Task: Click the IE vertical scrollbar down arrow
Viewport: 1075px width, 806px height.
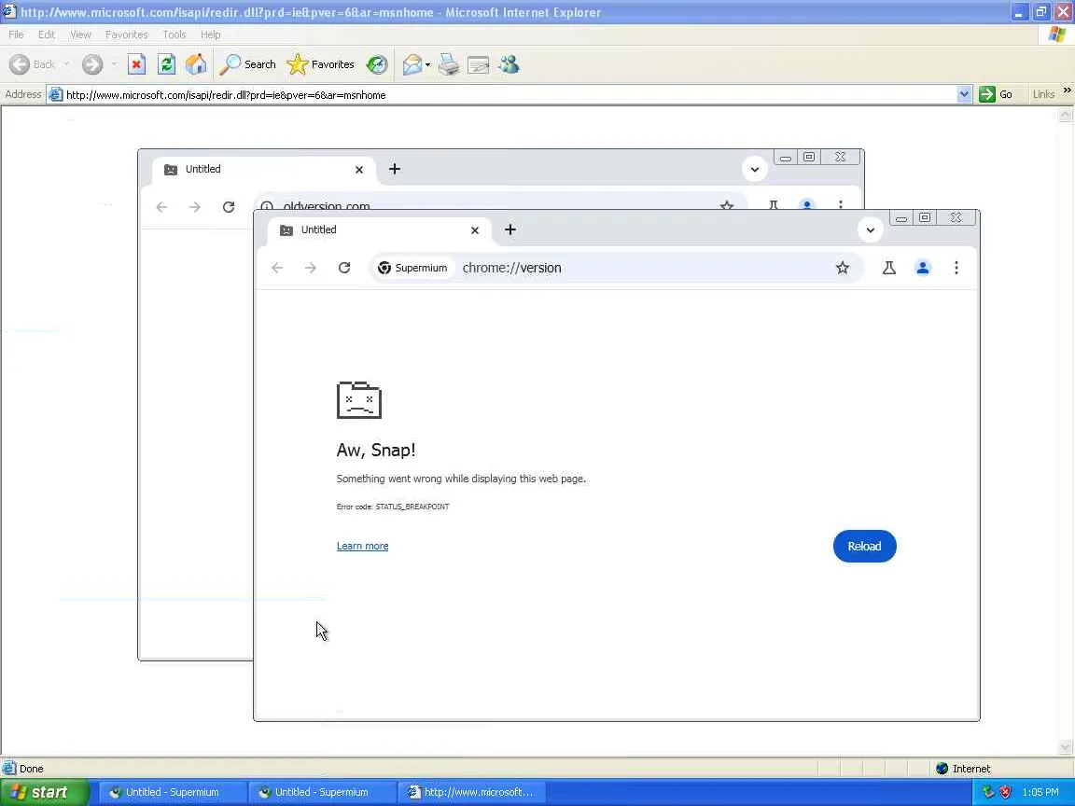Action: click(x=1066, y=747)
